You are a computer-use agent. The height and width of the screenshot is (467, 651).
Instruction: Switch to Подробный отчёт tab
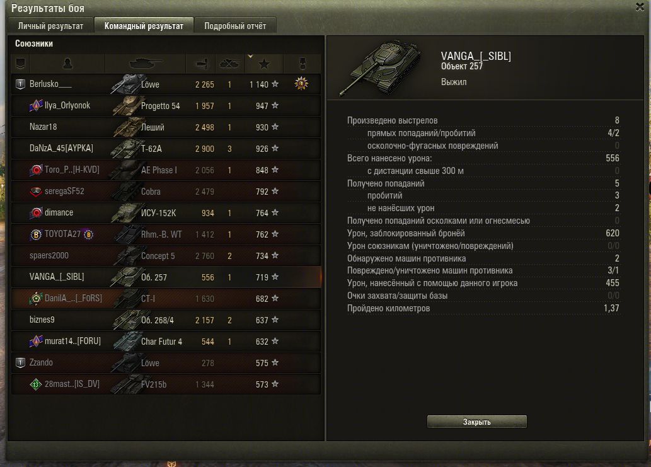[x=235, y=26]
